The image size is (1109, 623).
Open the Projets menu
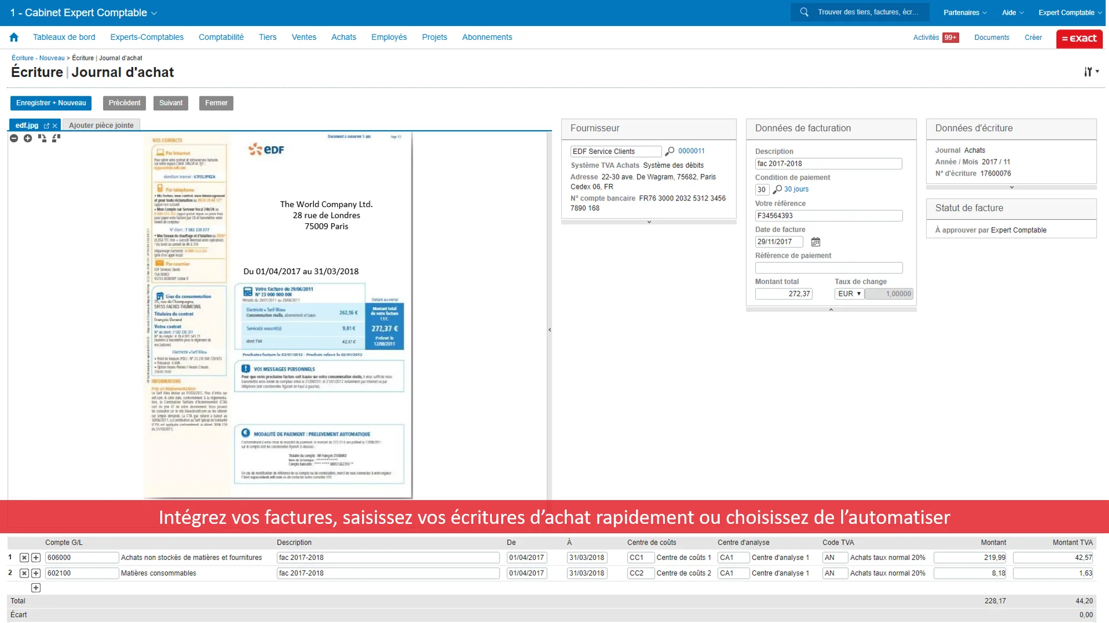[435, 37]
